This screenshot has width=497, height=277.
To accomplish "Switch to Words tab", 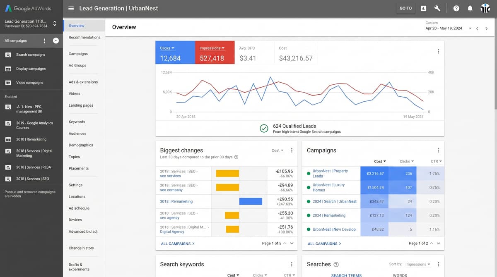I will coord(400,275).
